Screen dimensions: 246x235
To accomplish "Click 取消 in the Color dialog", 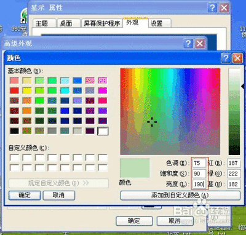I will click(59, 196).
